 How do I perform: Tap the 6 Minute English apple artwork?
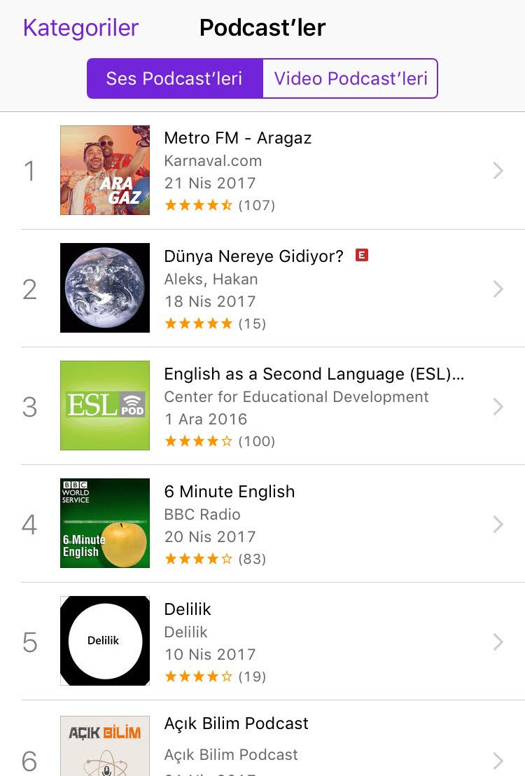click(x=105, y=523)
